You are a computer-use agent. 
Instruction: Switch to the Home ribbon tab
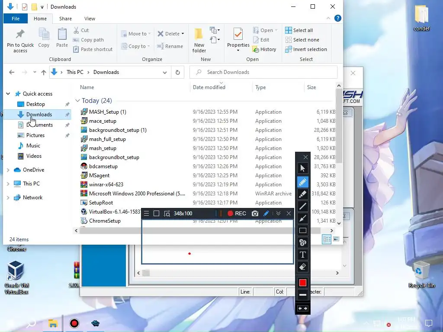click(x=40, y=19)
